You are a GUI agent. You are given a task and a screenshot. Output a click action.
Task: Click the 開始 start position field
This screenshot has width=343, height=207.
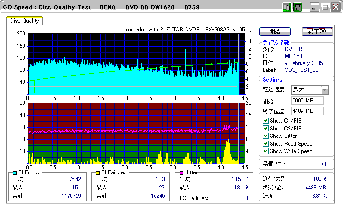[307, 101]
